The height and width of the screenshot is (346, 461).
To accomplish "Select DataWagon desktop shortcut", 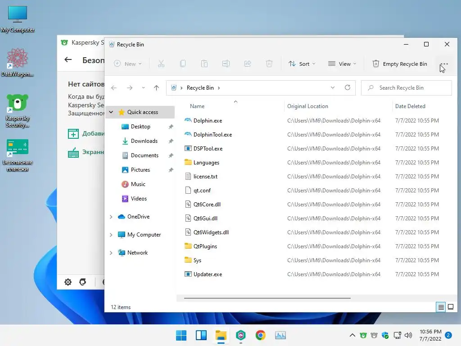I will (18, 62).
